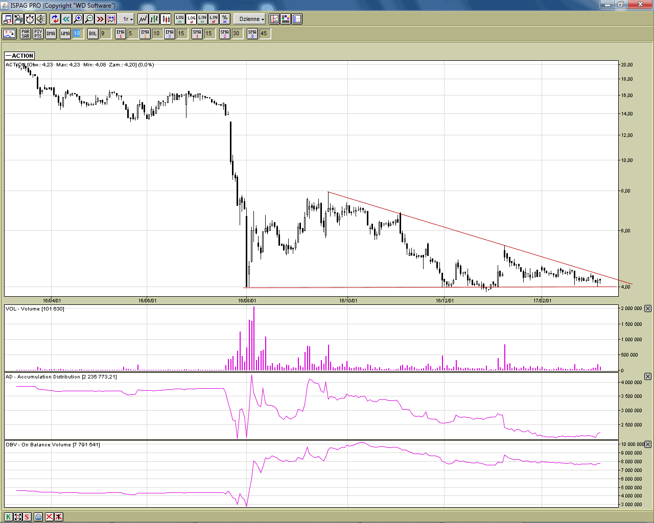Click the green K button
This screenshot has width=654, height=523.
(8, 516)
